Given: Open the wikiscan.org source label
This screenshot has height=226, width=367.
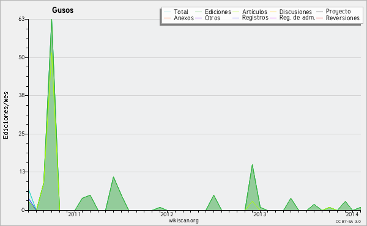Looking at the screenshot, I should tap(183, 221).
